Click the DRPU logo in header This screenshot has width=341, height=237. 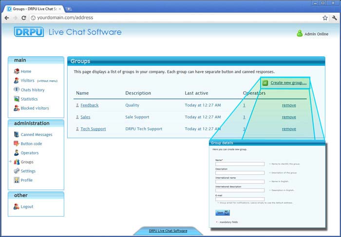point(29,32)
